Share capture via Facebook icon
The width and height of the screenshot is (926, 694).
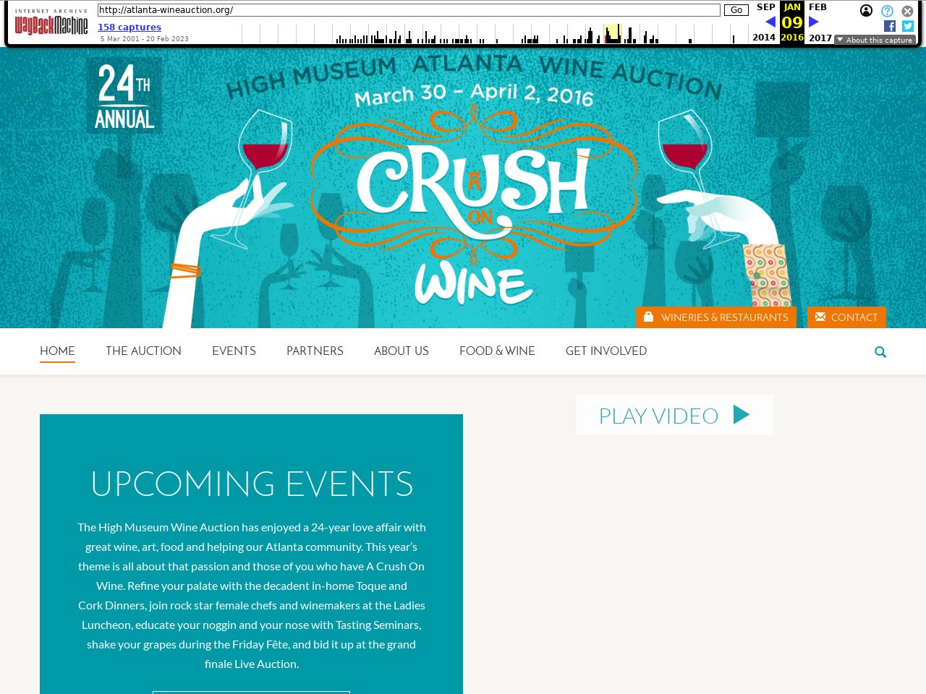pyautogui.click(x=890, y=26)
